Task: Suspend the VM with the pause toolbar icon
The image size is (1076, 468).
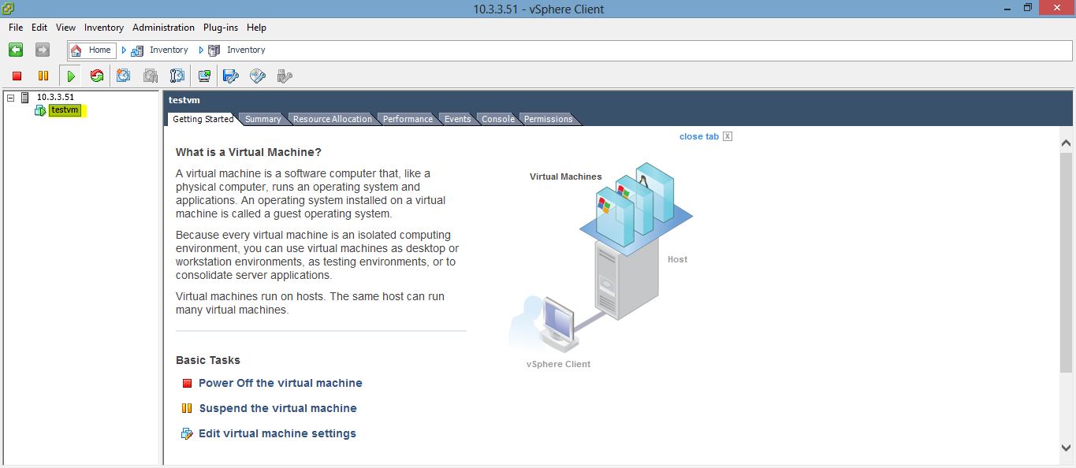Action: pyautogui.click(x=43, y=76)
